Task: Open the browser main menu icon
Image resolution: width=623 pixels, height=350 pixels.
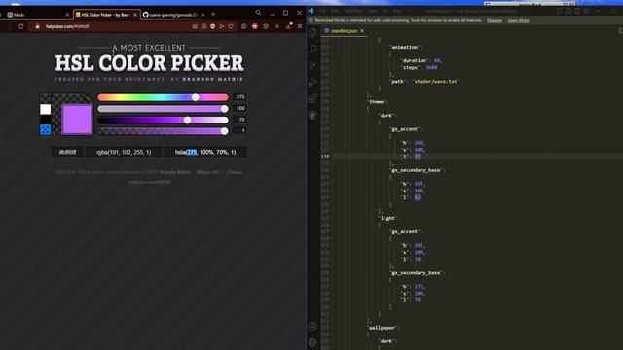Action: coord(300,26)
